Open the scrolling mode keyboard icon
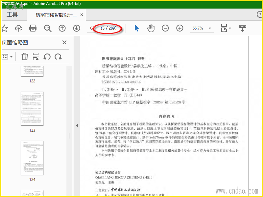Image resolution: width=263 pixels, height=197 pixels. [243, 28]
